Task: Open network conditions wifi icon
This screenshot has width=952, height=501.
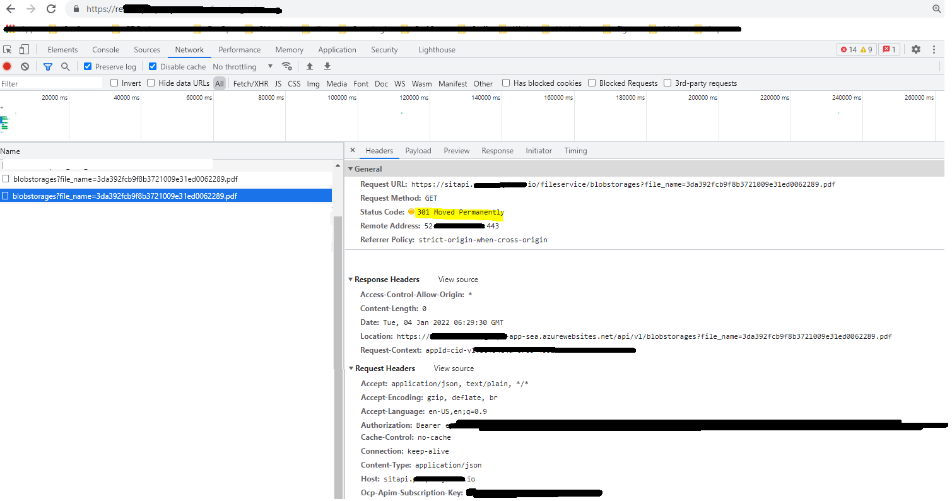Action: point(287,66)
